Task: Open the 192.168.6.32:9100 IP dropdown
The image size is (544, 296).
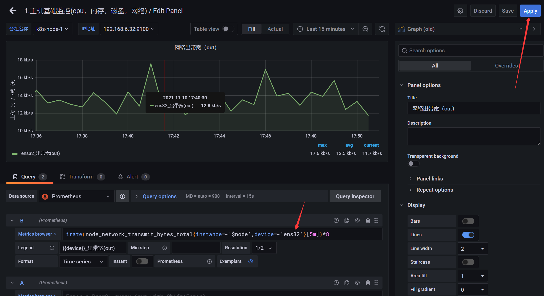Action: pos(129,29)
